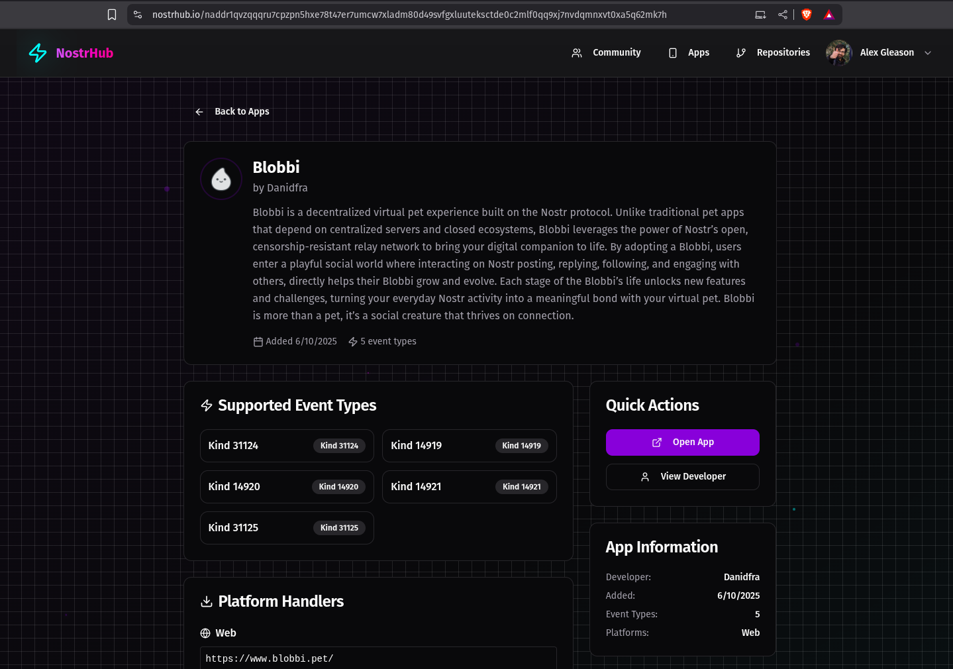Image resolution: width=953 pixels, height=669 pixels.
Task: Click the browser bookmark icon
Action: click(112, 15)
